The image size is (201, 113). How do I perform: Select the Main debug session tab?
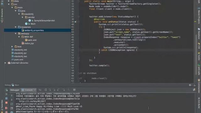pos(15,85)
